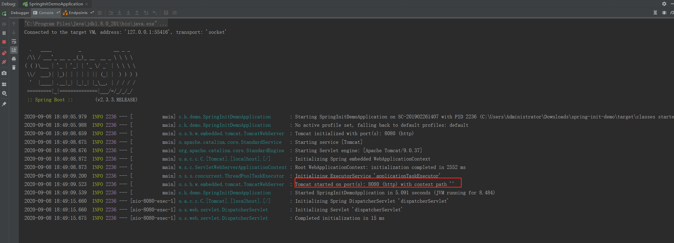Click the 'w.s.c.ServletWebServerApplicationContext' logger name
This screenshot has height=243, width=674.
pos(233,167)
